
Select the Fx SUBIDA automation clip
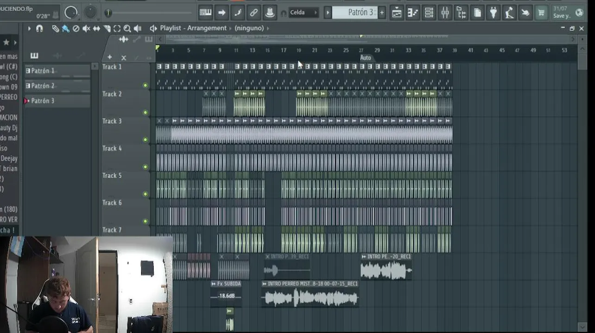[x=226, y=295]
